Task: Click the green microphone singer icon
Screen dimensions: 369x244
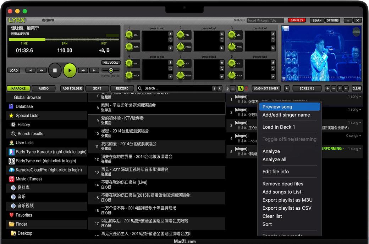Action: coord(241,88)
